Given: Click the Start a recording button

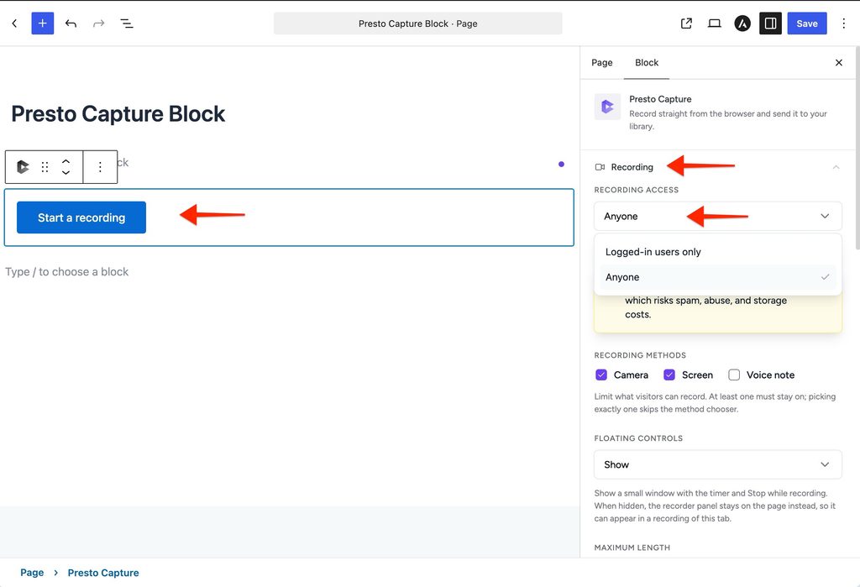Looking at the screenshot, I should pos(81,218).
